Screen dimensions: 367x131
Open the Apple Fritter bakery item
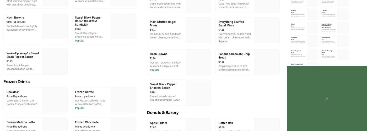pyautogui.click(x=159, y=123)
